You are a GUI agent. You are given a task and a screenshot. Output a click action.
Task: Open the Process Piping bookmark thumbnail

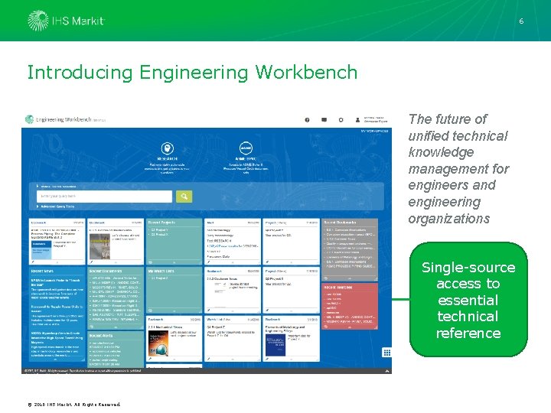[41, 249]
